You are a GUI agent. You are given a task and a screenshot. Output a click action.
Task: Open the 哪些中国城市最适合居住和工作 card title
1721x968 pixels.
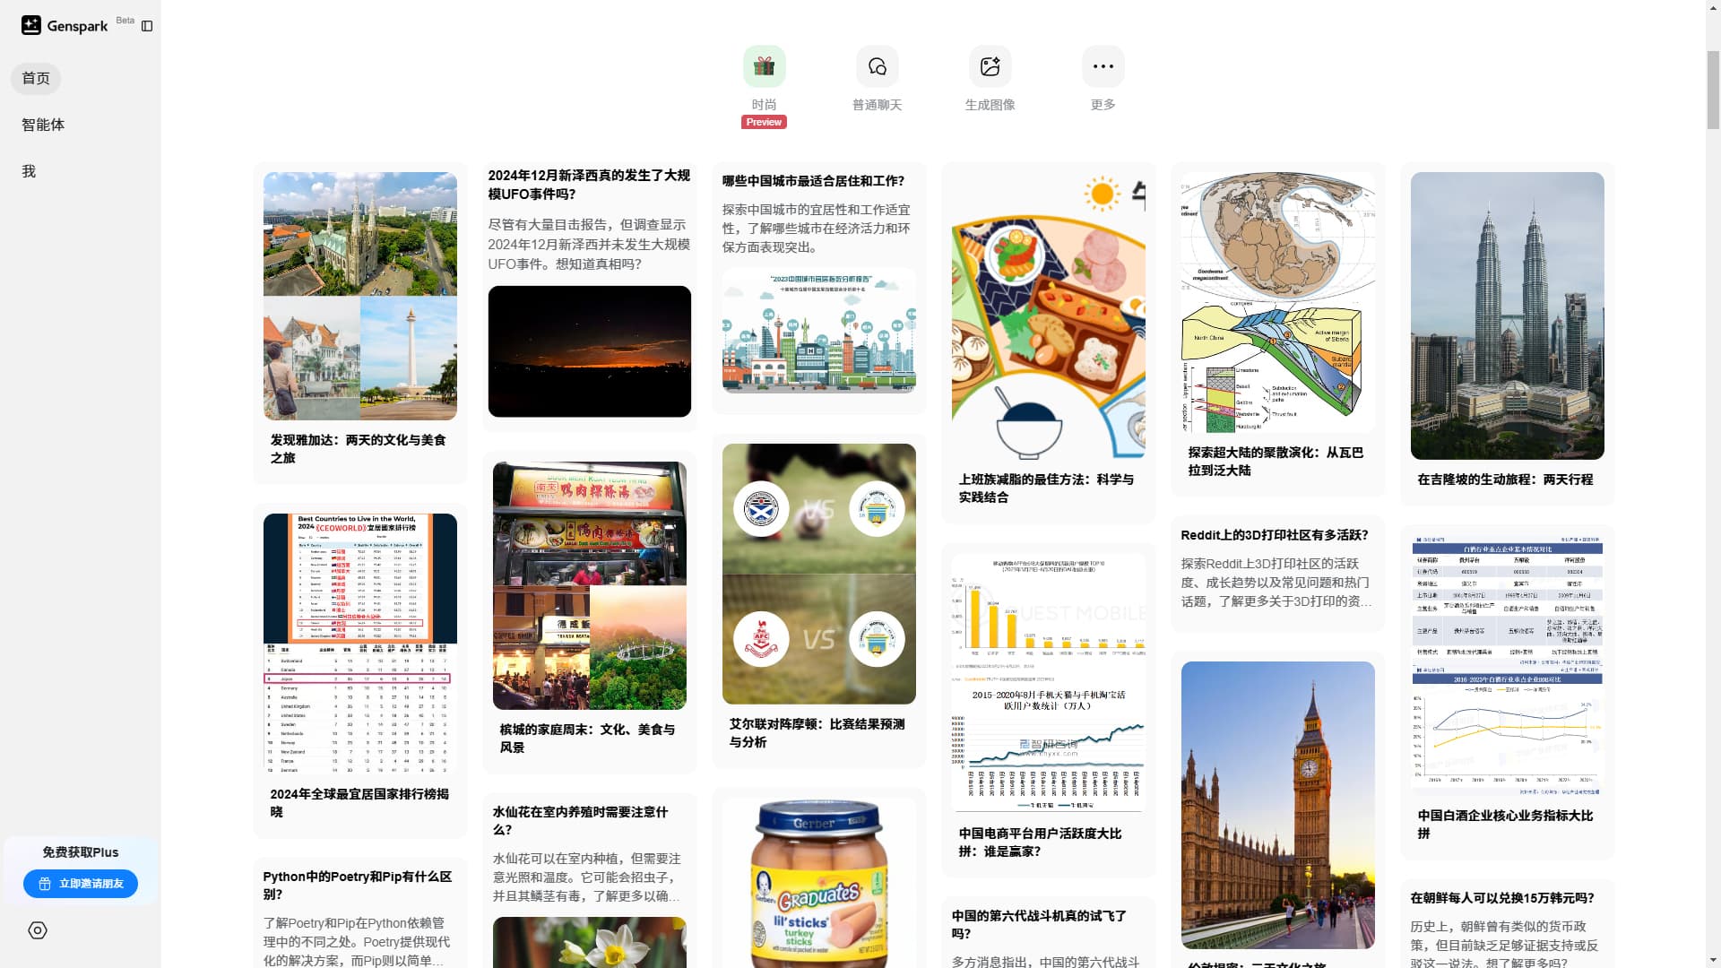810,180
